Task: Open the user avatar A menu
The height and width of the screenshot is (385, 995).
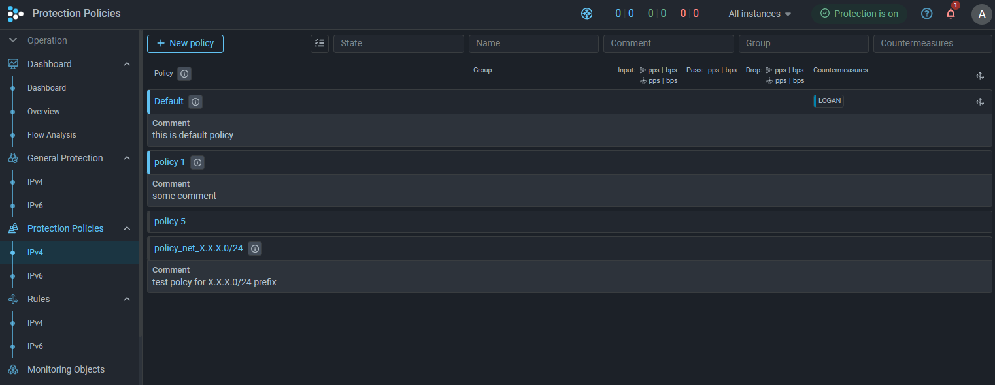Action: (981, 14)
